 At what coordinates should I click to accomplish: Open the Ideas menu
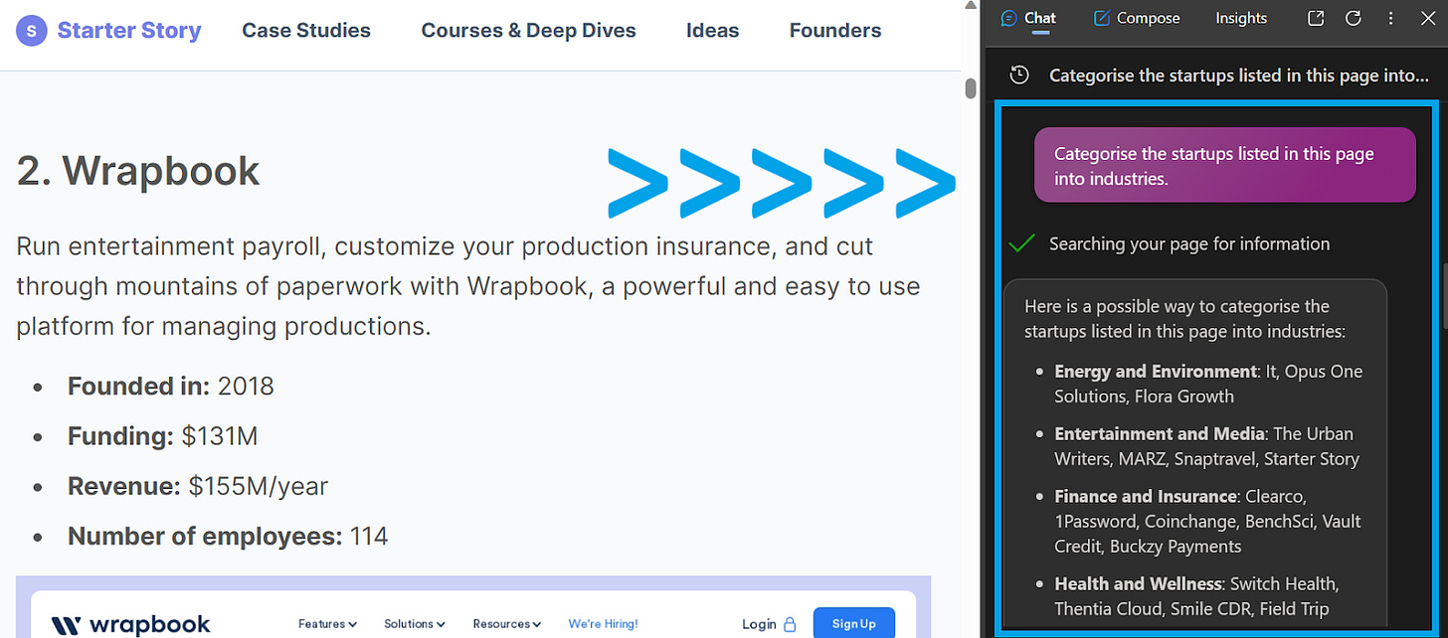[712, 31]
